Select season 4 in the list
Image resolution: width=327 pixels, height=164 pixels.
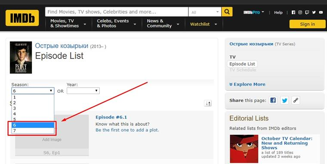pos(33,114)
